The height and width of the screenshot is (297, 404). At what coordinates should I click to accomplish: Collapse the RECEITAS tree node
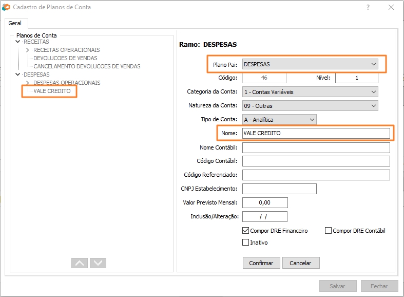(x=18, y=42)
